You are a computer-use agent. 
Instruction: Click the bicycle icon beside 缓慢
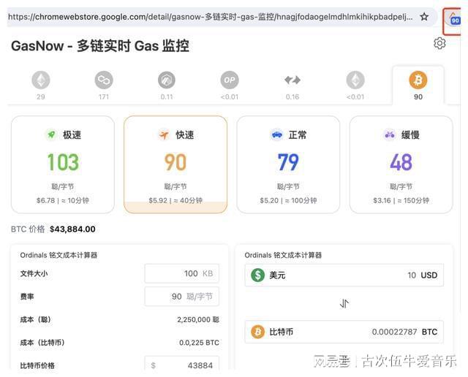(x=389, y=135)
